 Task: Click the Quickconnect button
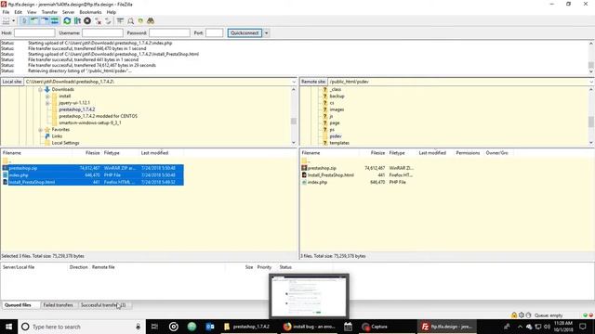pyautogui.click(x=245, y=33)
